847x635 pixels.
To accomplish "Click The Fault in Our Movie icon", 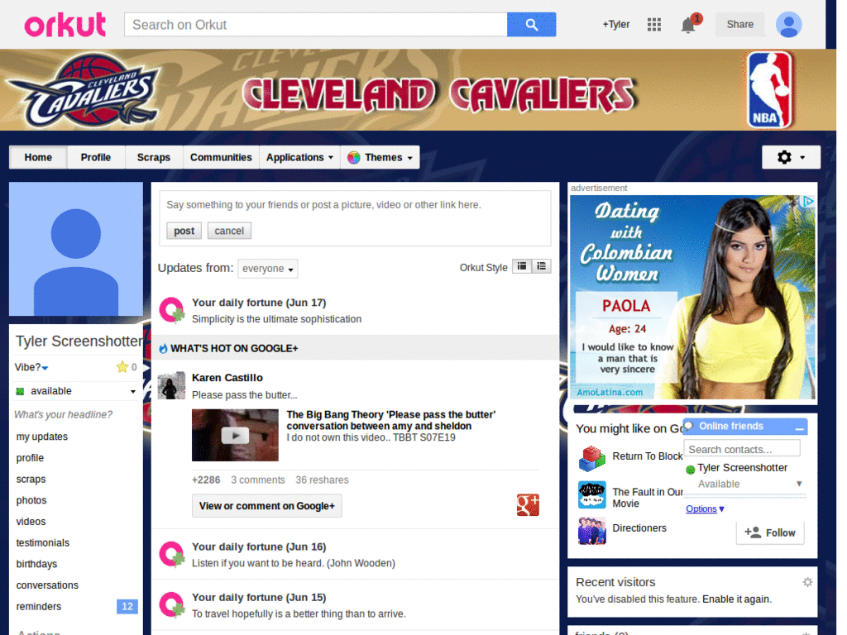I will [592, 494].
